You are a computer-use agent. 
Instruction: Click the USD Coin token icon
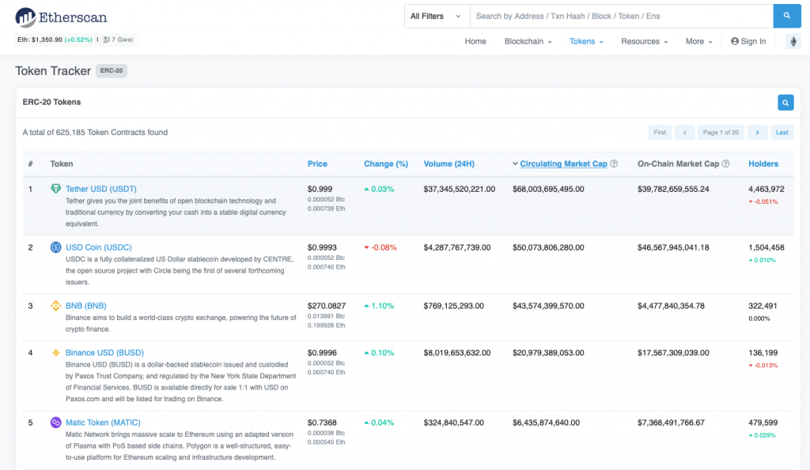[56, 247]
